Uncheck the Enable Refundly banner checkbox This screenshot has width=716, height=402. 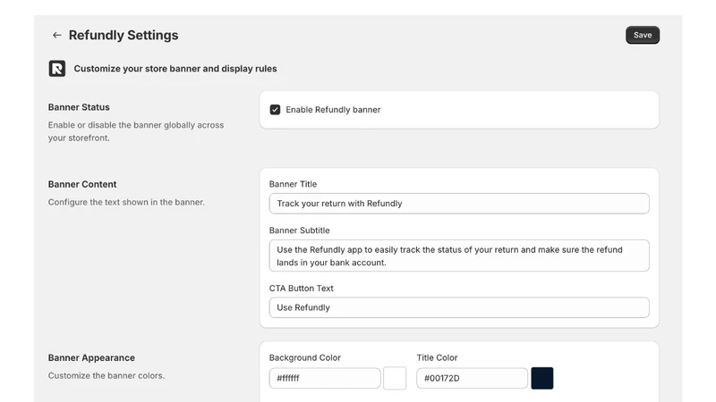[275, 109]
